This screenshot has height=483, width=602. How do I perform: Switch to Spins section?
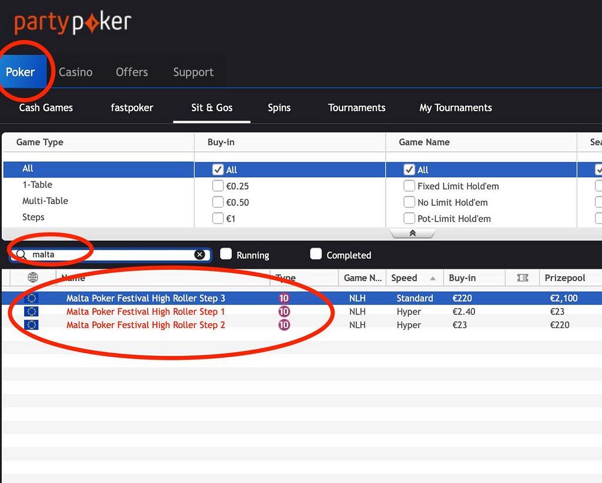279,108
